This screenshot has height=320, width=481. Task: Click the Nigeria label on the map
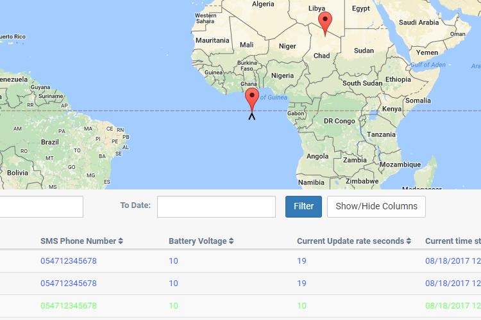click(x=282, y=76)
